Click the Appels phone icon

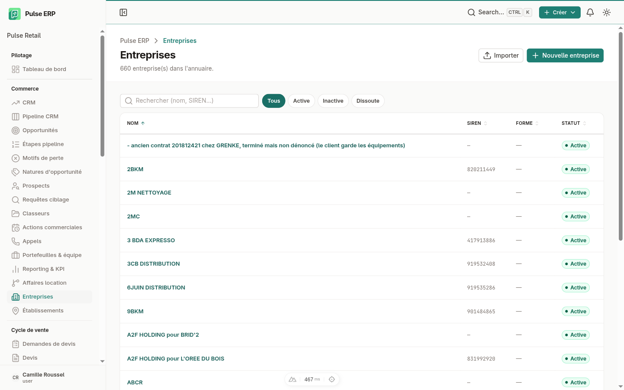16,241
